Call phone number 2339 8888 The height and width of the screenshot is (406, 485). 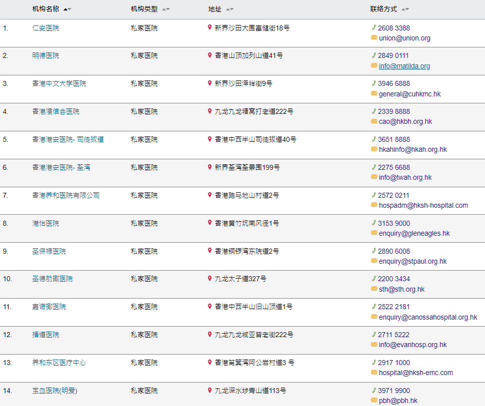[394, 111]
